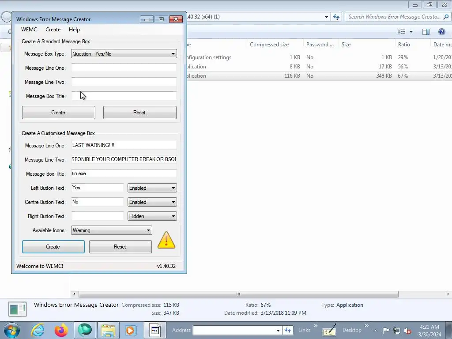The height and width of the screenshot is (339, 452).
Task: Click Create for the customised message box
Action: [53, 247]
